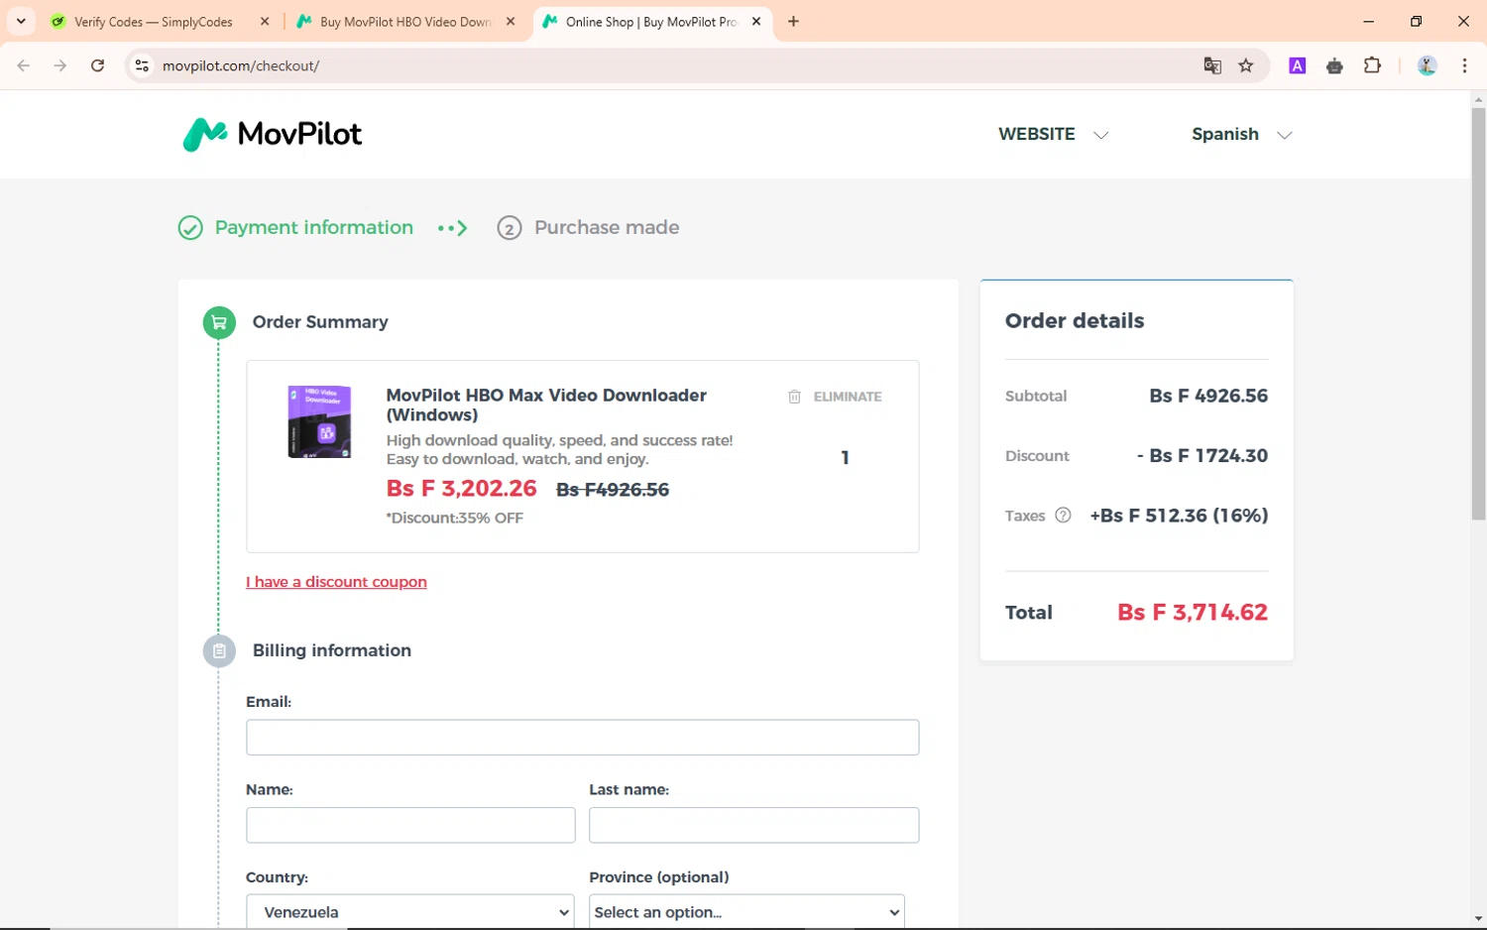The width and height of the screenshot is (1487, 930).
Task: Click the MovPilot logo
Action: pos(273,134)
